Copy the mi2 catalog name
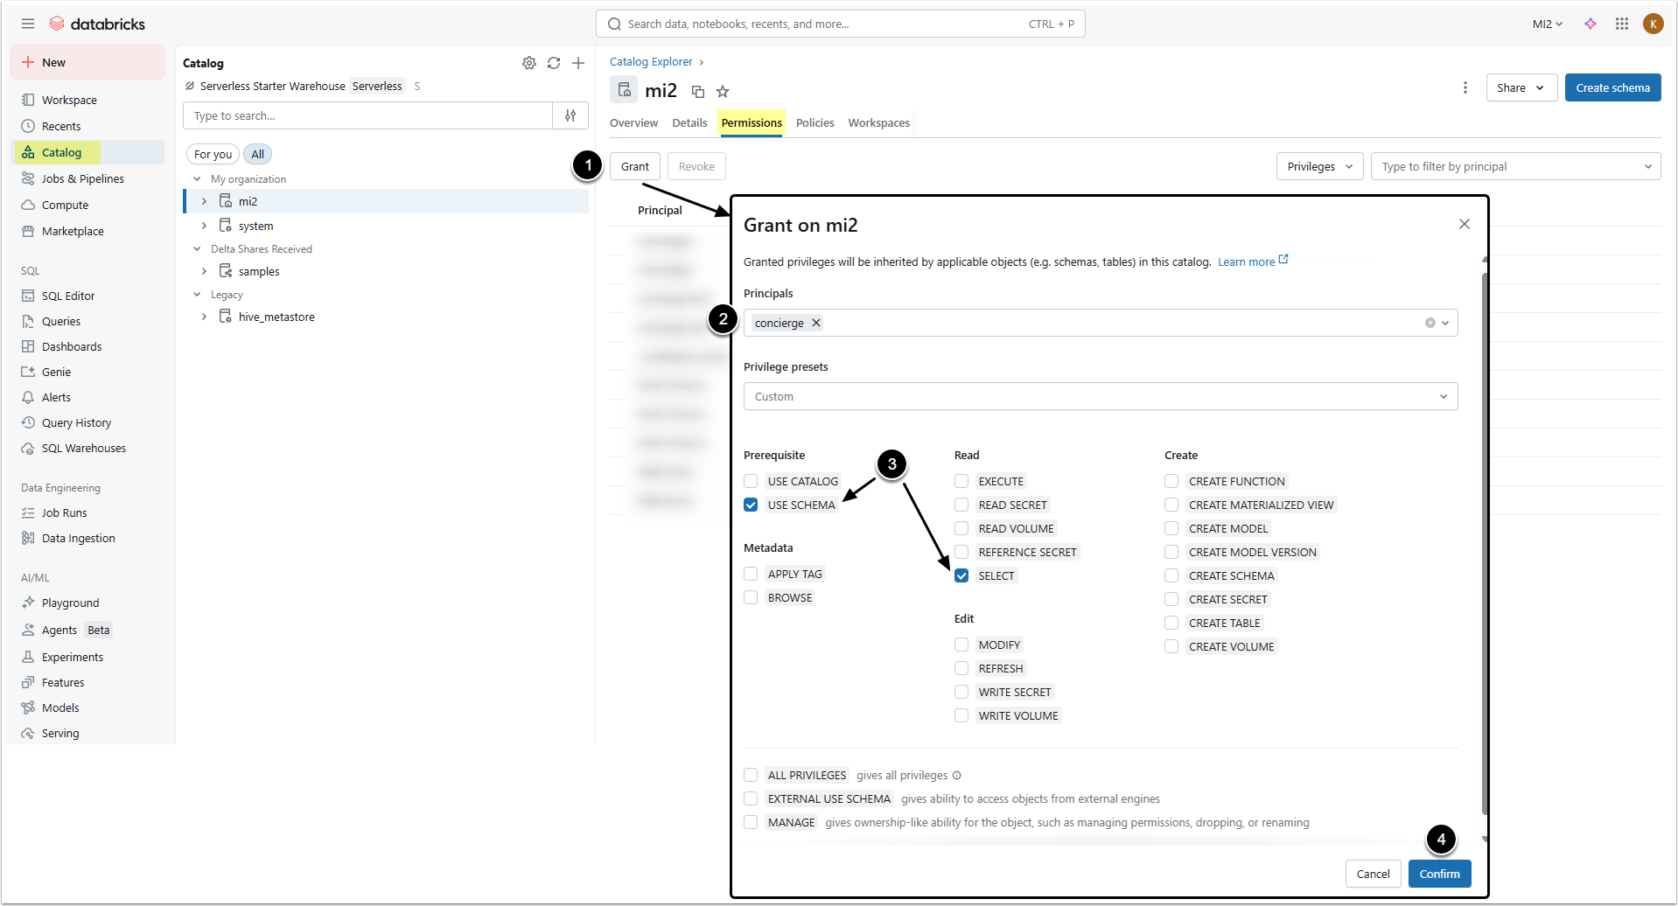1678x906 pixels. point(698,91)
